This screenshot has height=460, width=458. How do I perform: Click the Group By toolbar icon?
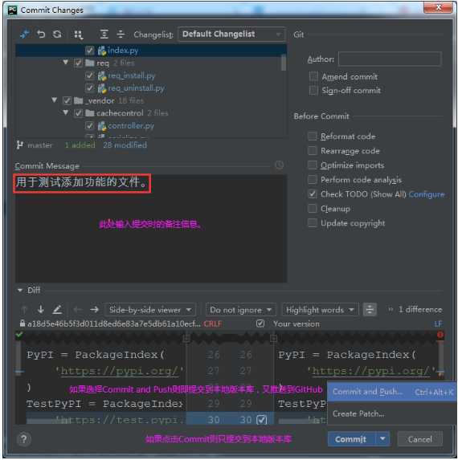click(78, 35)
